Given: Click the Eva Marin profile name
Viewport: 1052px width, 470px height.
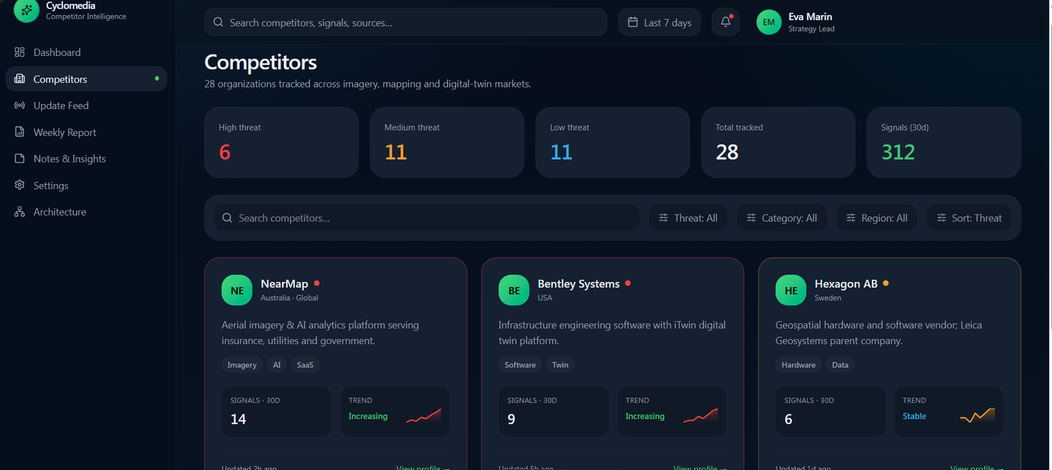Looking at the screenshot, I should [x=810, y=16].
